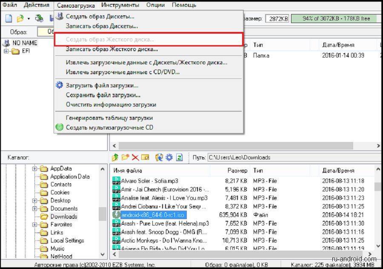Open the Инструменты menu

tap(120, 5)
